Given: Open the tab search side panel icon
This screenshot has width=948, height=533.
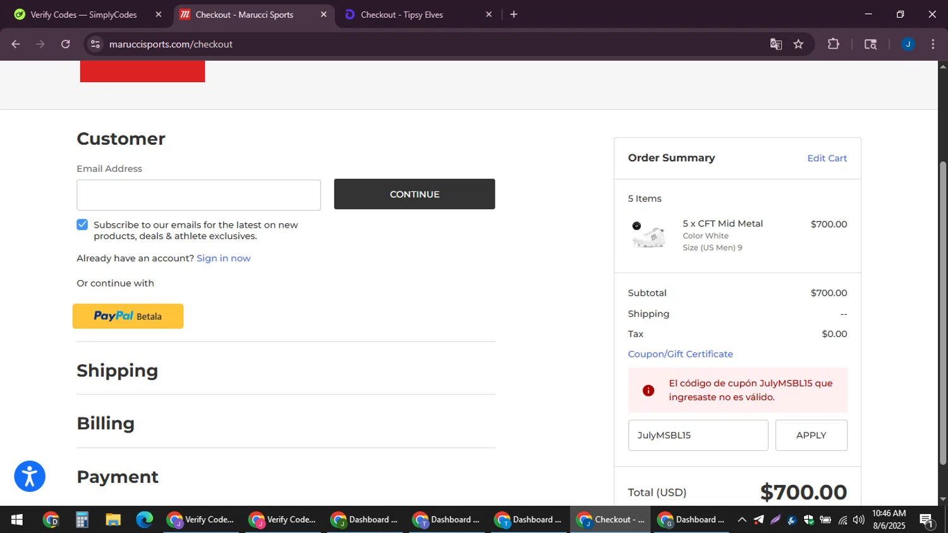Looking at the screenshot, I should (870, 44).
